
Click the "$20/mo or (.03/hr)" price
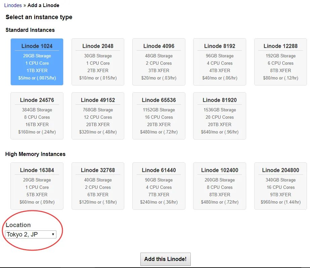159,78
